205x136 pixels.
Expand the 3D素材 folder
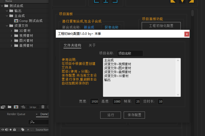(11, 31)
